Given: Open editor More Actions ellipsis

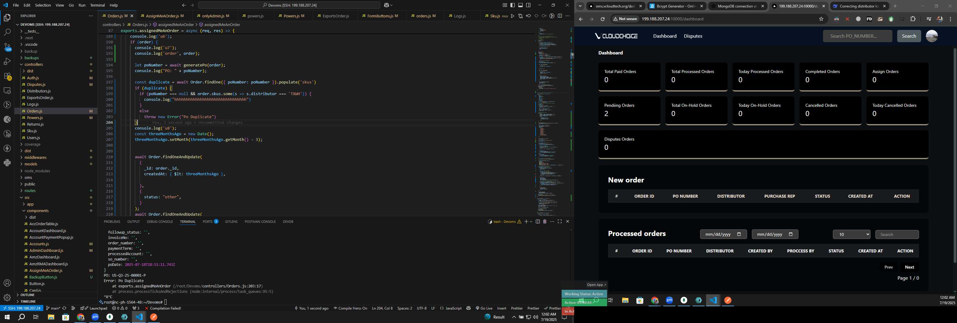Looking at the screenshot, I should pyautogui.click(x=567, y=16).
